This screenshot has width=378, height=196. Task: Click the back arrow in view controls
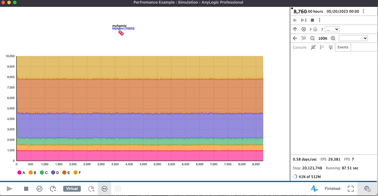295,38
